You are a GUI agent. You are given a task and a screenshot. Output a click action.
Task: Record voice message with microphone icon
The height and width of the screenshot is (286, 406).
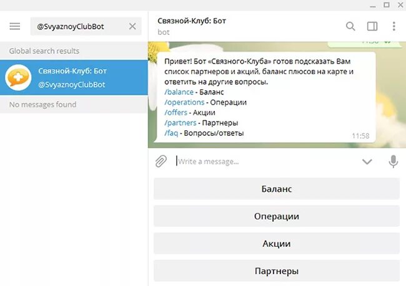[394, 161]
